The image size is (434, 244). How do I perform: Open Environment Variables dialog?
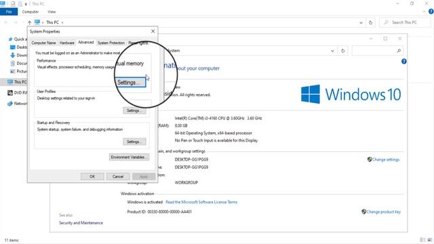(129, 157)
